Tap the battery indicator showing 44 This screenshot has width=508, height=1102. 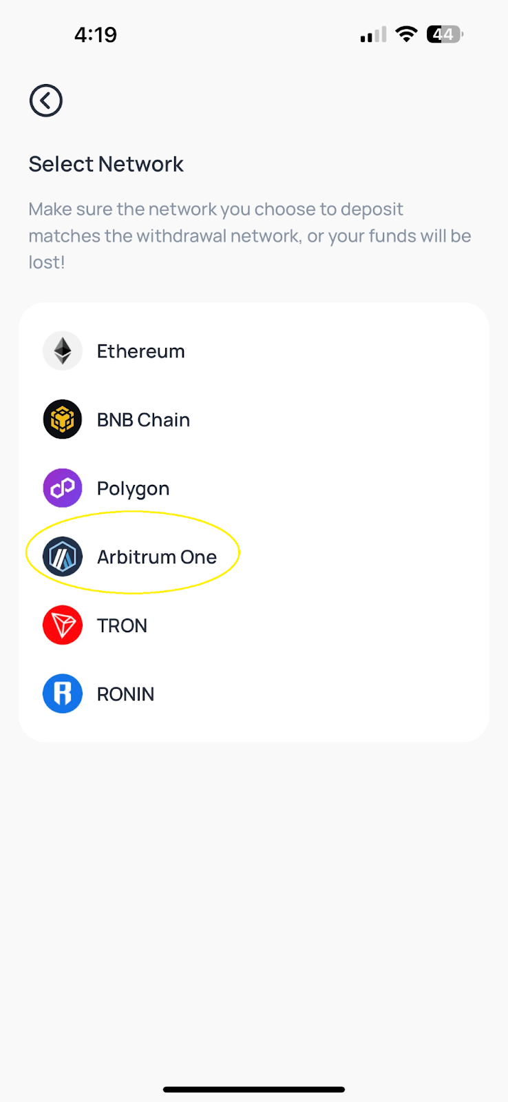445,34
